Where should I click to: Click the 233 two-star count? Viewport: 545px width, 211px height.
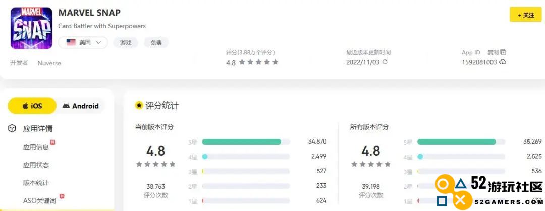click(x=321, y=186)
